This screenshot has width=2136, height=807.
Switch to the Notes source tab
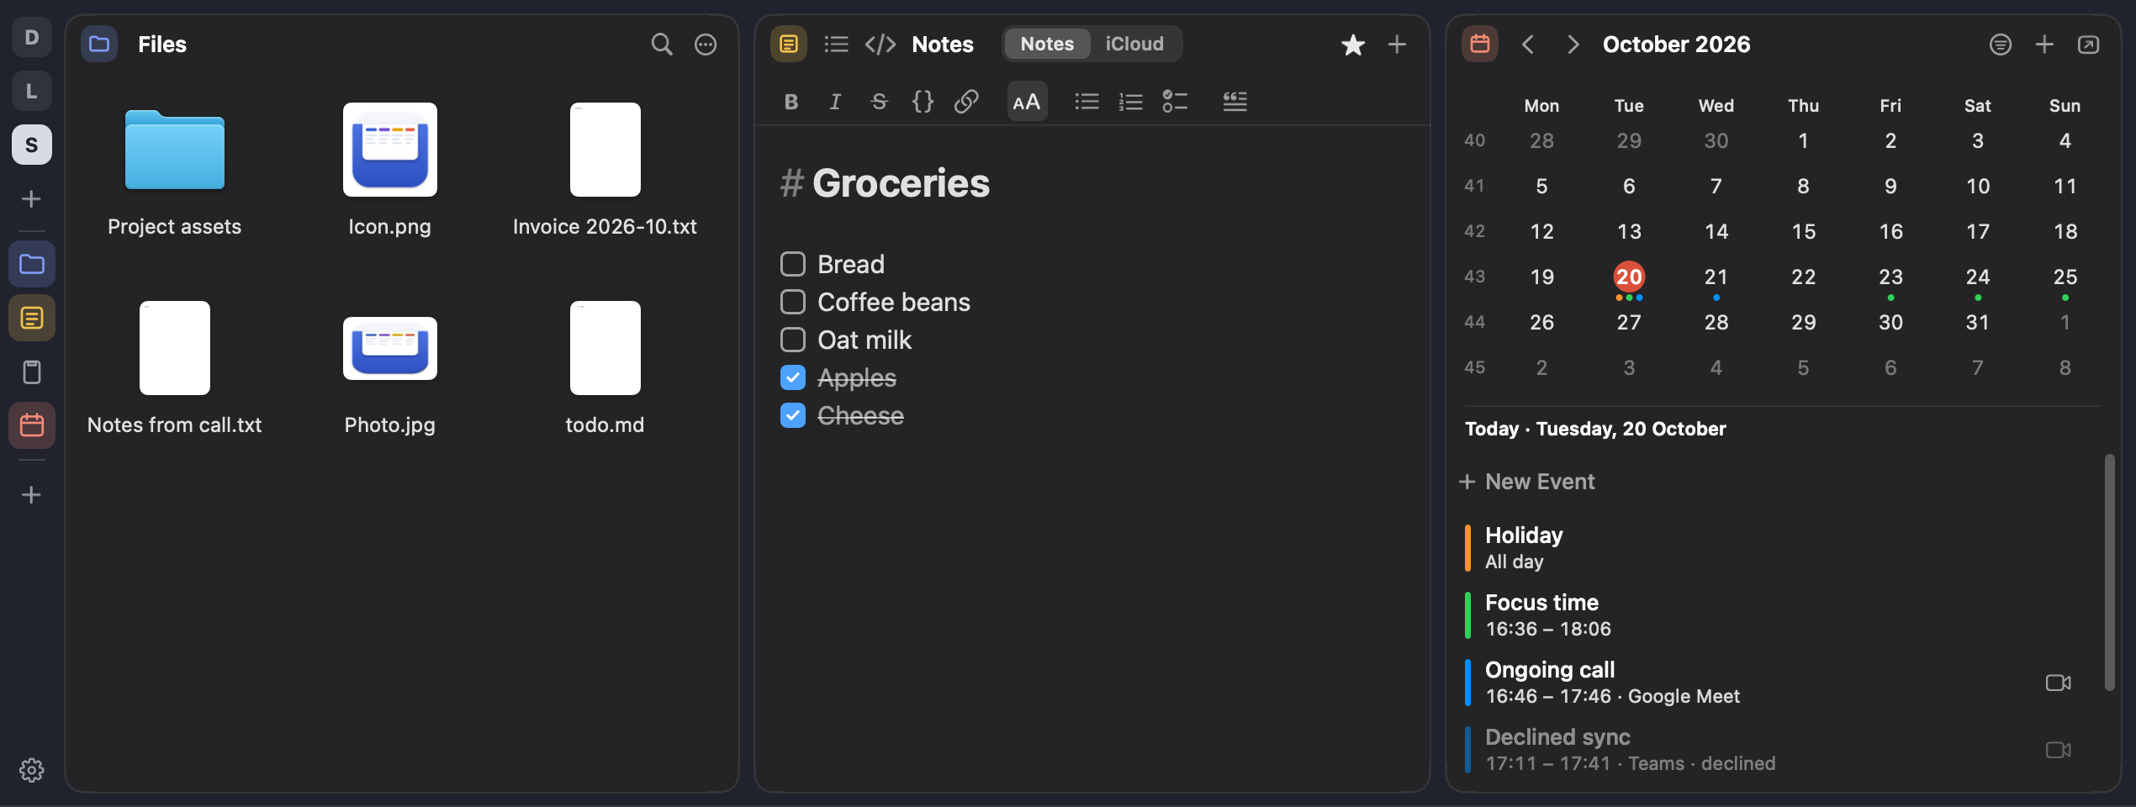coord(1047,45)
